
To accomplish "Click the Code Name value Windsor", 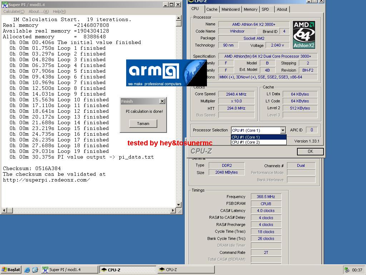I will 237,31.
